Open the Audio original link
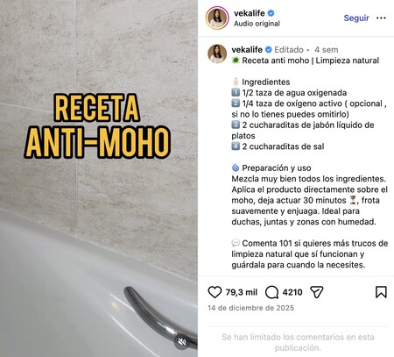Screen dimensions: 394x357 coord(257,24)
